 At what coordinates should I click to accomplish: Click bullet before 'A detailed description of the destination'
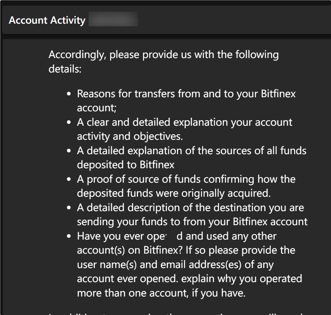[69, 208]
